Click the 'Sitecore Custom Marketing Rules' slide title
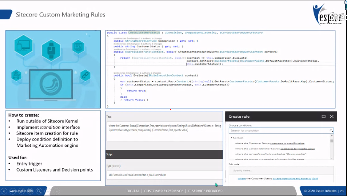 (x=60, y=15)
